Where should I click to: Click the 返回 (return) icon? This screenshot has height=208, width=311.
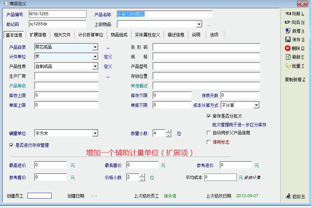tap(287, 197)
